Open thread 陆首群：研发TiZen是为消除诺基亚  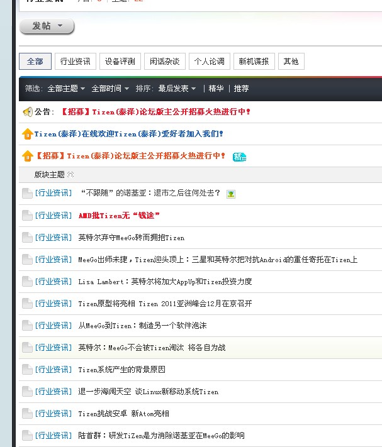162,436
